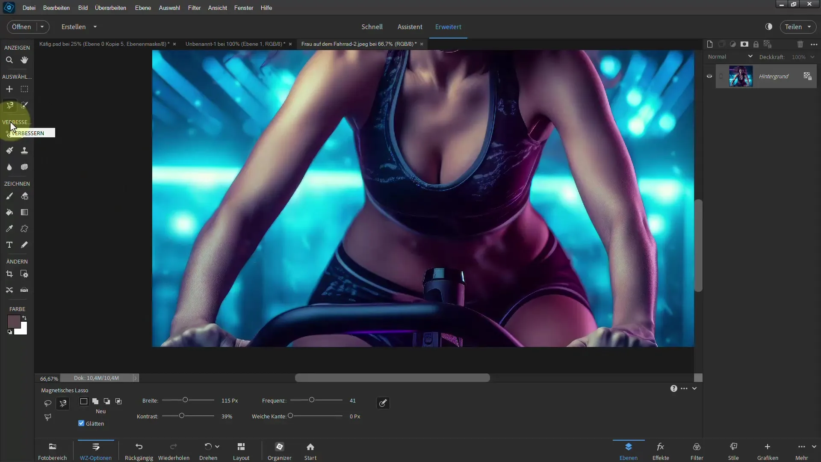
Task: Open the Deckkraft opacity dropdown arrow
Action: point(812,57)
